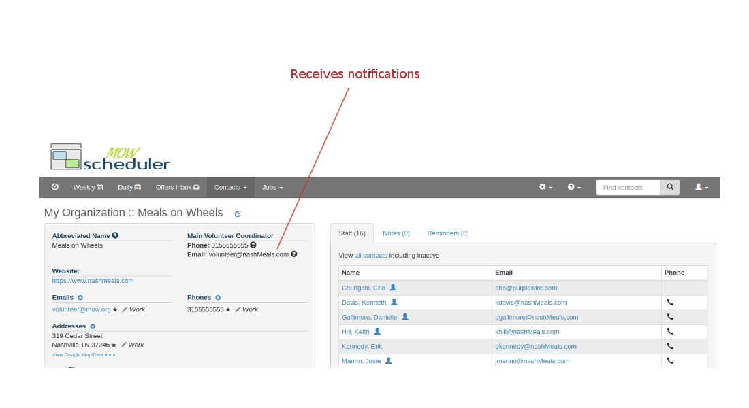Open contact Chungchi, Cha
Viewport: 749px width, 408px height.
pos(363,288)
